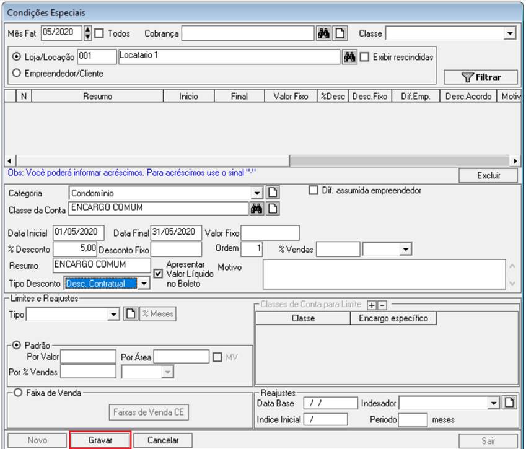Click binoculars icon beside Classe da Conta
This screenshot has height=449, width=526.
coord(256,209)
